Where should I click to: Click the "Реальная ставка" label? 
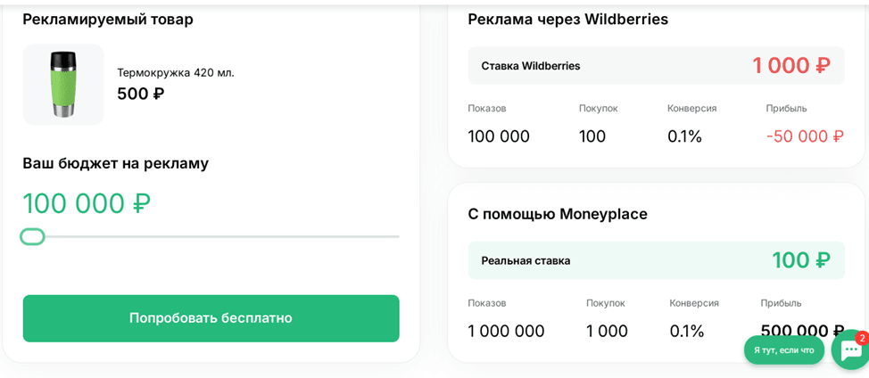[526, 260]
